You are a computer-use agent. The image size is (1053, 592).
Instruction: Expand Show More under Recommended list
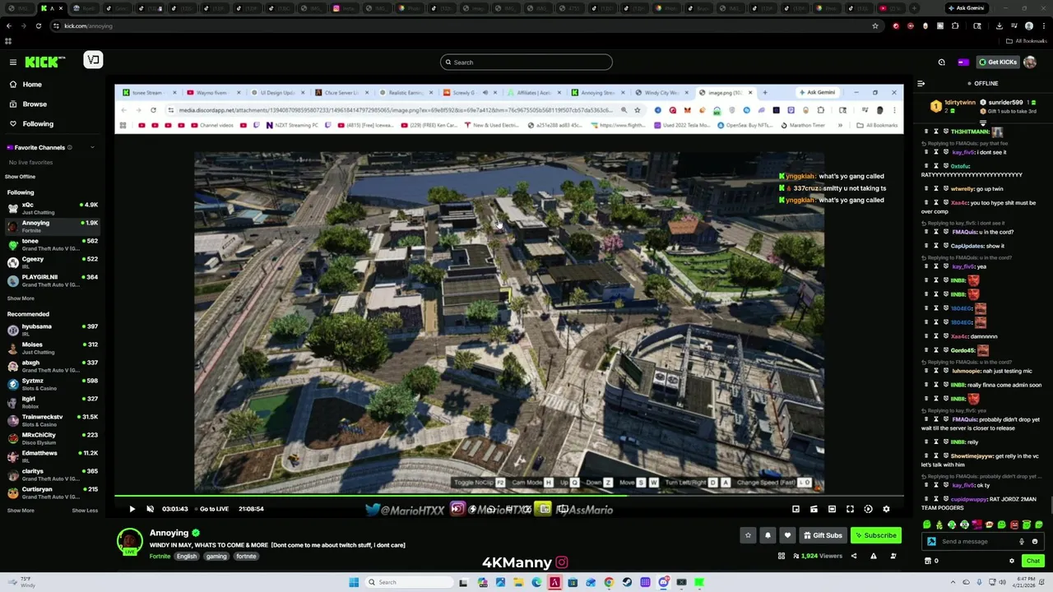(21, 511)
